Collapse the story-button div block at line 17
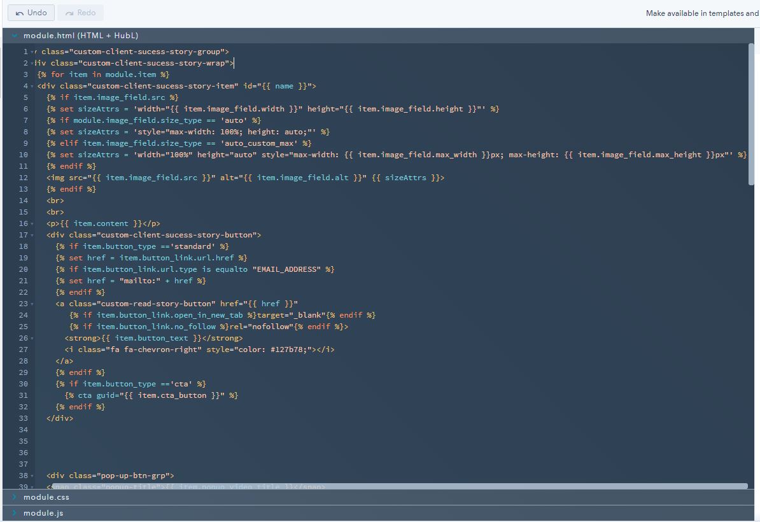Viewport: 760px width, 522px height. click(31, 234)
